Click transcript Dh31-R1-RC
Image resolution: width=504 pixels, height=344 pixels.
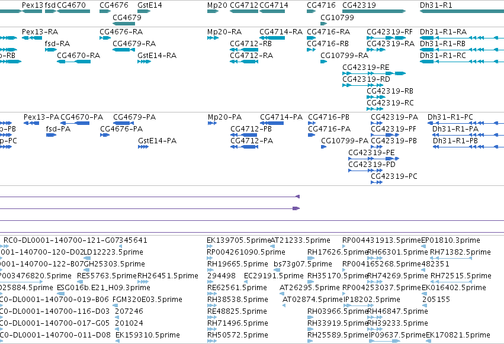click(x=443, y=56)
